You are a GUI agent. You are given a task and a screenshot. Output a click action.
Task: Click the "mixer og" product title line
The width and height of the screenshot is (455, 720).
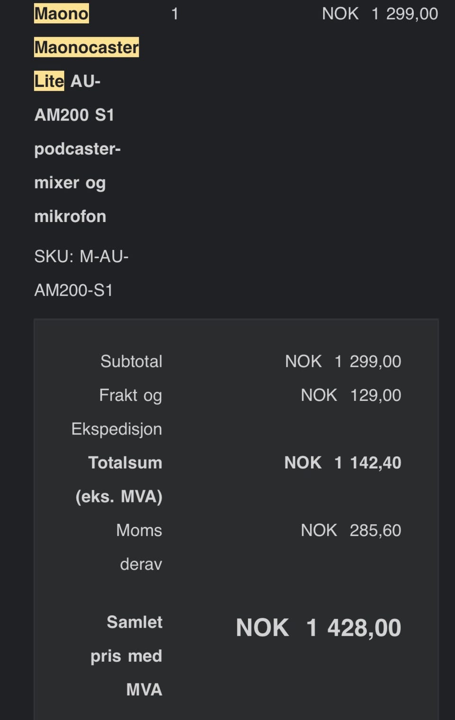pyautogui.click(x=70, y=182)
